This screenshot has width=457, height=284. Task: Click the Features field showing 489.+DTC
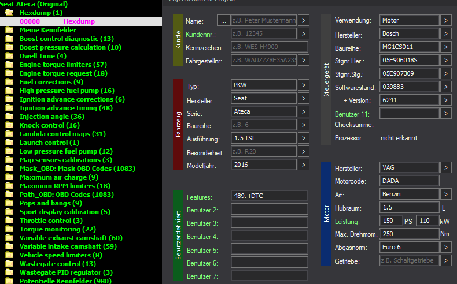click(270, 196)
